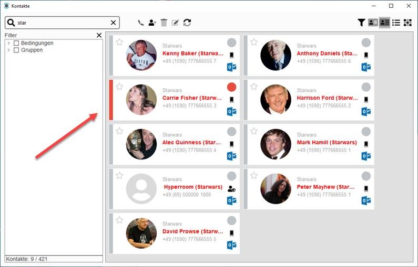
Task: Toggle the funnel filter icon
Action: 361,23
